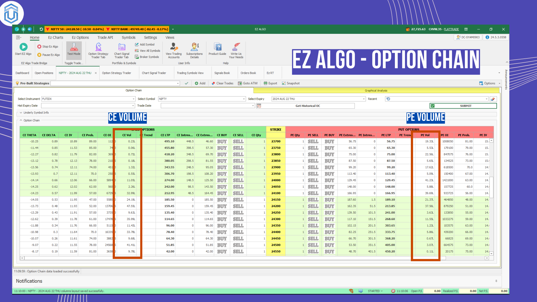The width and height of the screenshot is (537, 302).
Task: Click the Goto ATM button
Action: click(248, 83)
